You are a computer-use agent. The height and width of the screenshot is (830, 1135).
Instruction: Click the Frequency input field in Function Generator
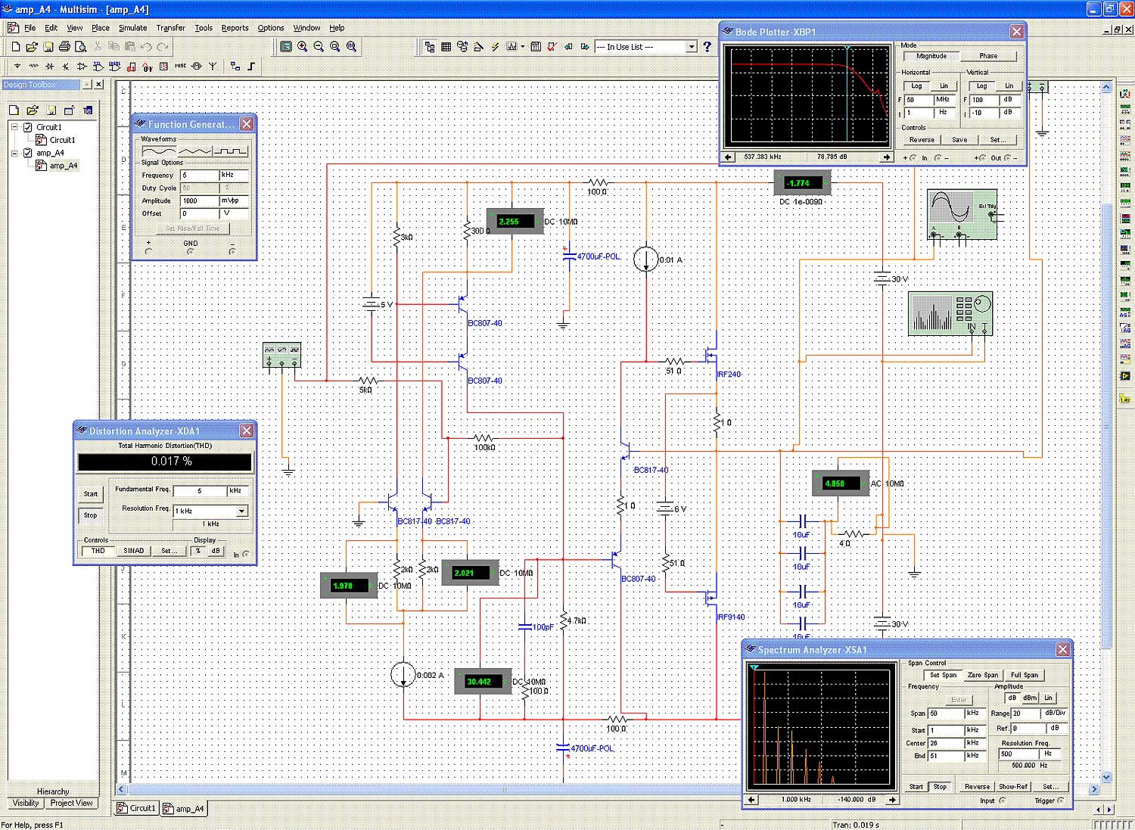[x=198, y=176]
